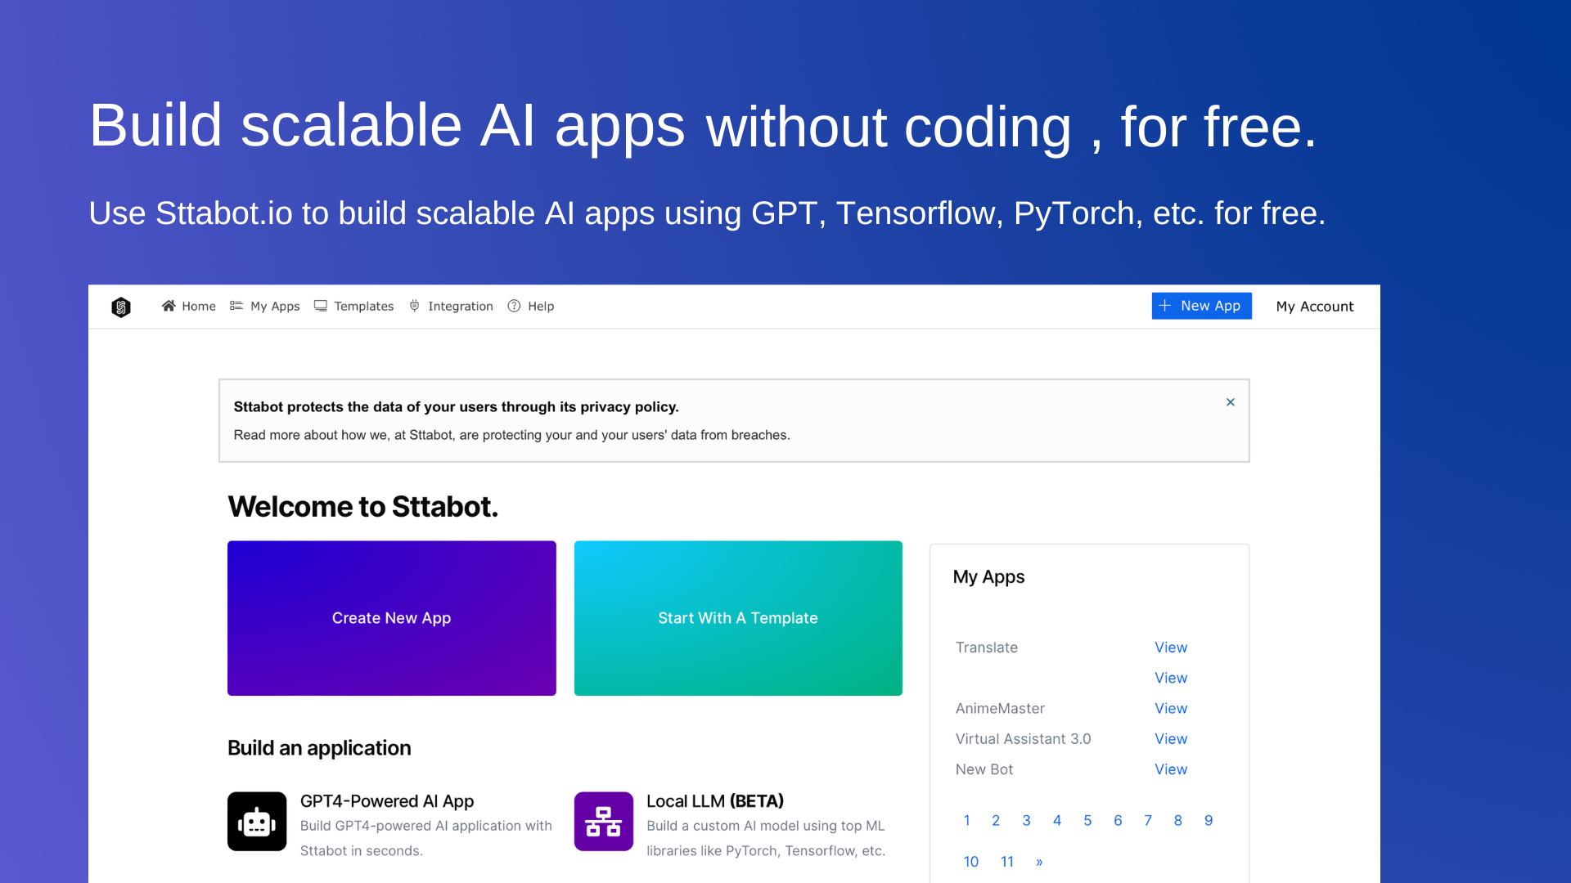View the Virtual Assistant 3.0 app
The image size is (1571, 883).
coord(1170,739)
